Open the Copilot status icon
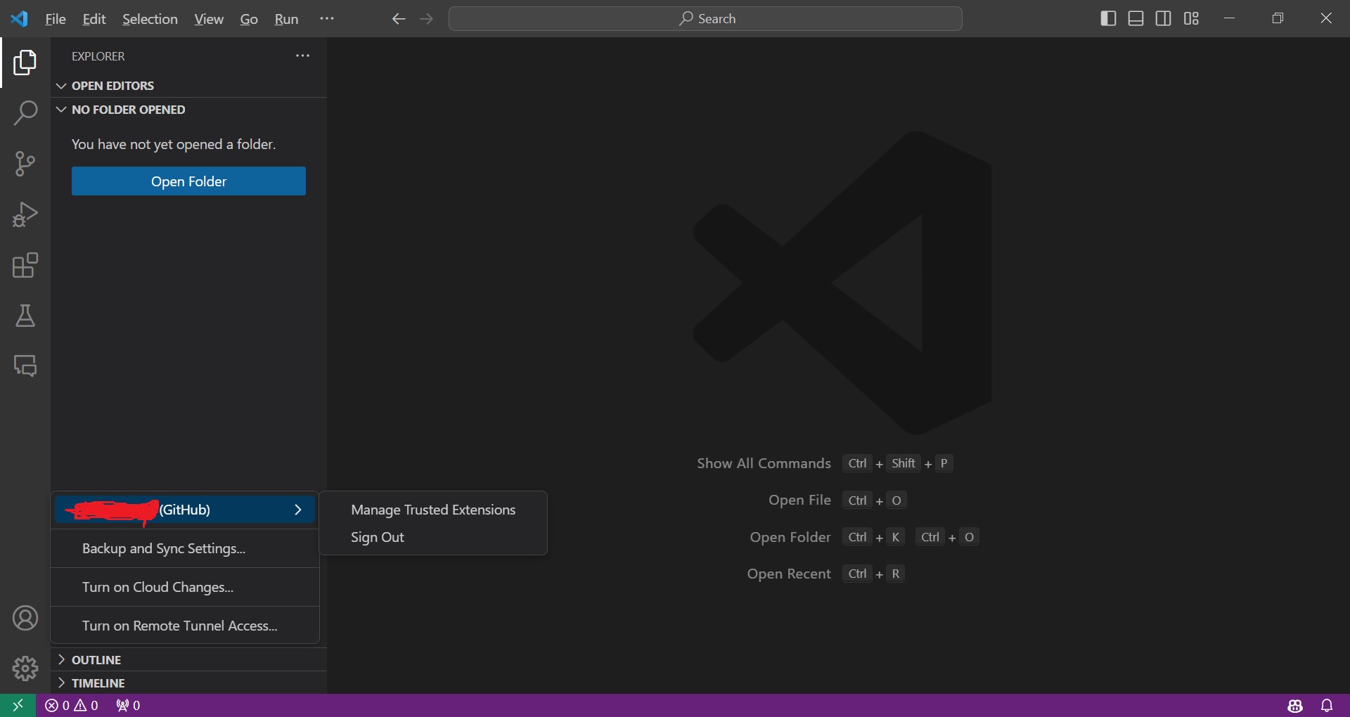 1295,705
